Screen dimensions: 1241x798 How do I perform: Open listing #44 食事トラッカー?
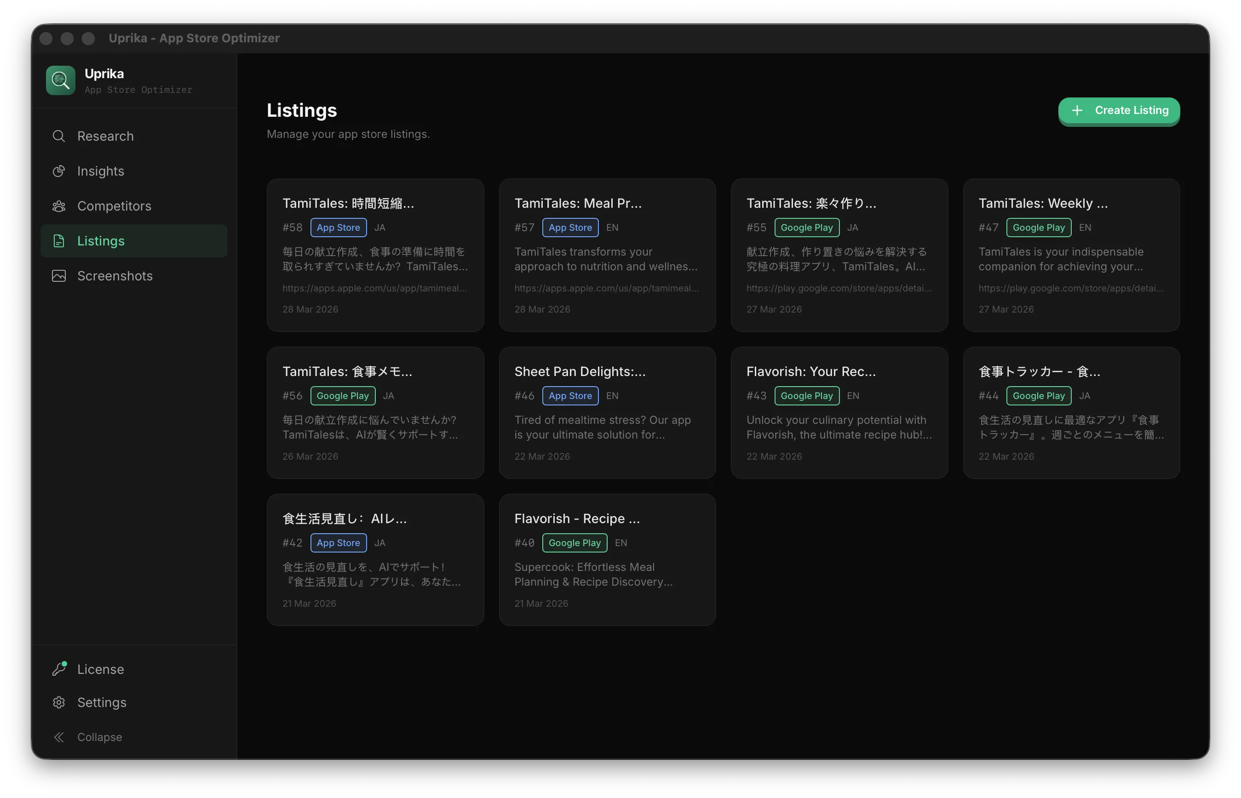(x=1071, y=412)
